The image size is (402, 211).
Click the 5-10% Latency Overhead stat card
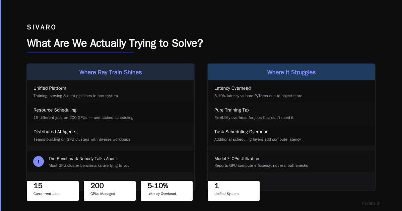[x=166, y=191]
